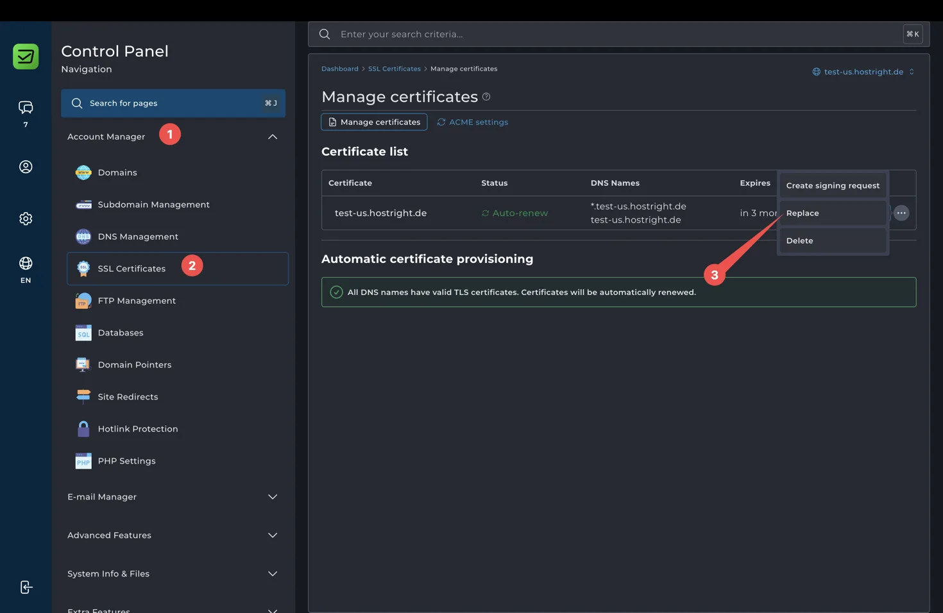The width and height of the screenshot is (943, 613).
Task: Open PHP Settings page
Action: point(178,461)
